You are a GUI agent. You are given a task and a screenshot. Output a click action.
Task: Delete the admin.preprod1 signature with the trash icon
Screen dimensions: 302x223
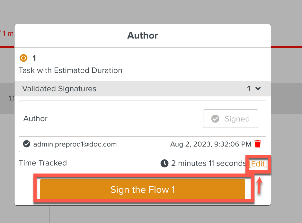[x=258, y=144]
